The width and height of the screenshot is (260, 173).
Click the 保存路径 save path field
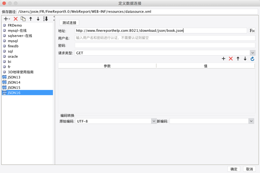point(137,12)
